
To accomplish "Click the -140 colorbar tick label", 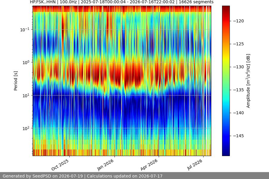I will pos(239,113).
